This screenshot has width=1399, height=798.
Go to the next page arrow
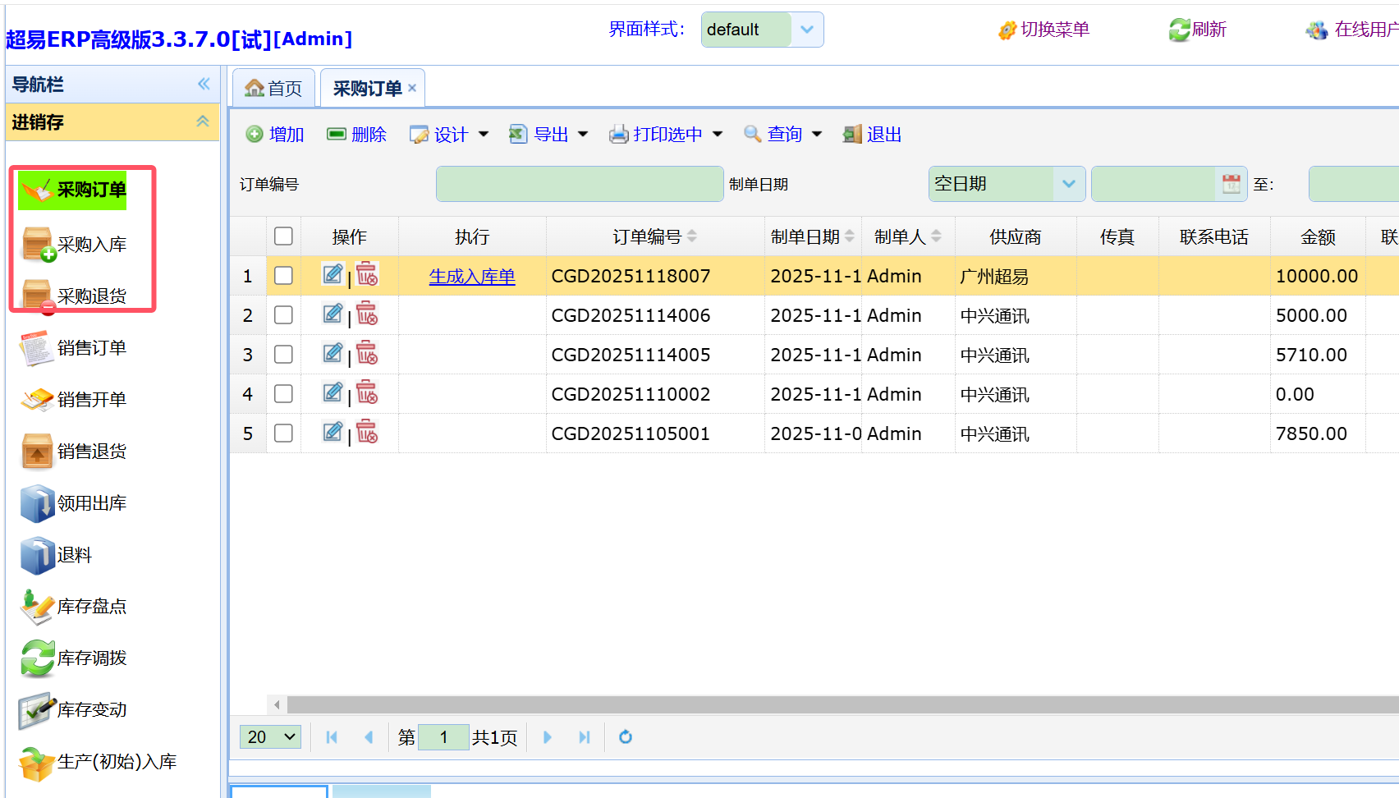tap(548, 737)
